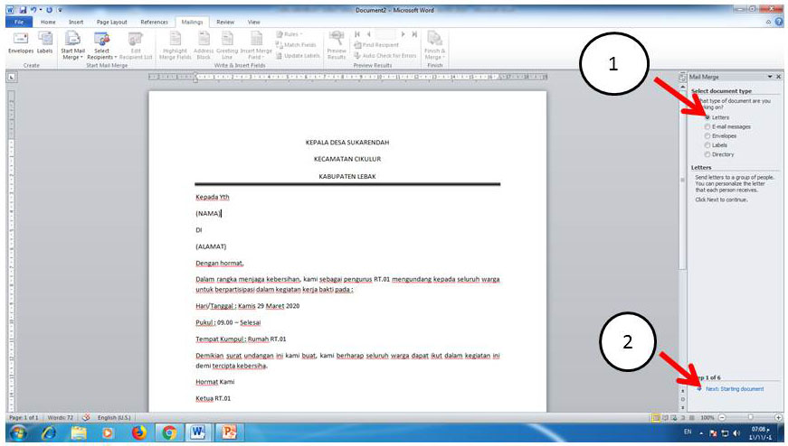Open Finish & Merge dropdown
The height and width of the screenshot is (446, 788).
(x=434, y=46)
